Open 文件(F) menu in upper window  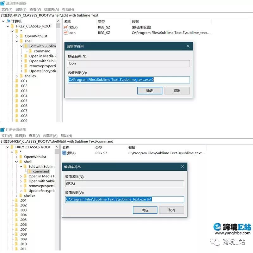coord(7,9)
